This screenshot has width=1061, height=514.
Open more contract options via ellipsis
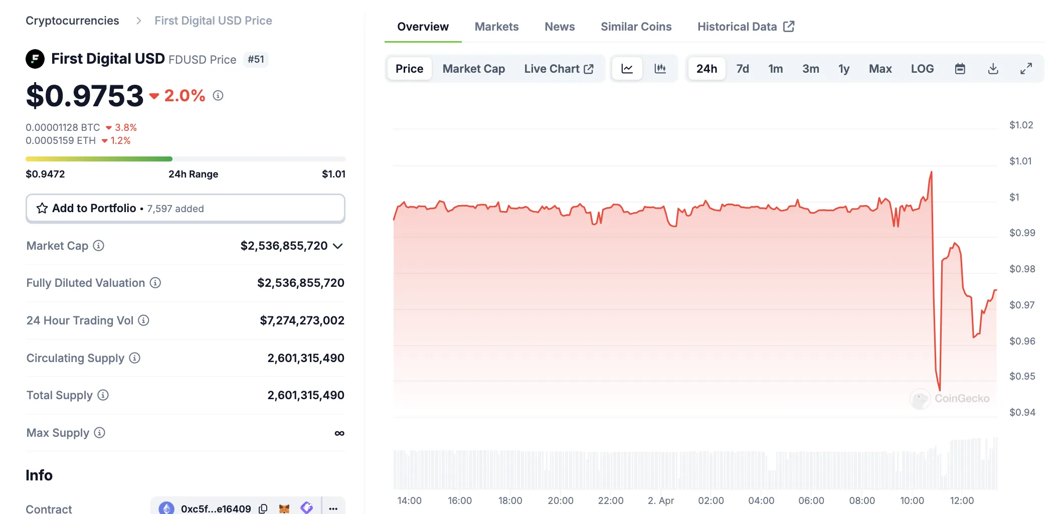333,508
